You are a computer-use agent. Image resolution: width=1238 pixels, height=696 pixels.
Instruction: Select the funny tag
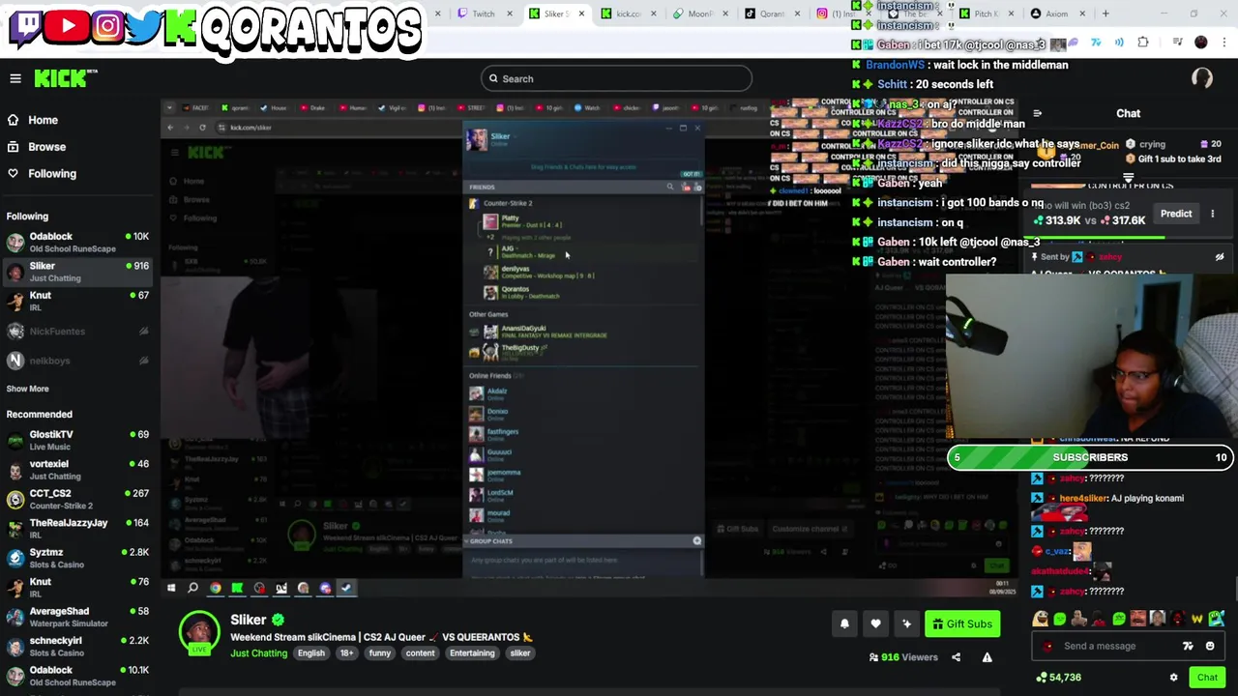(380, 653)
